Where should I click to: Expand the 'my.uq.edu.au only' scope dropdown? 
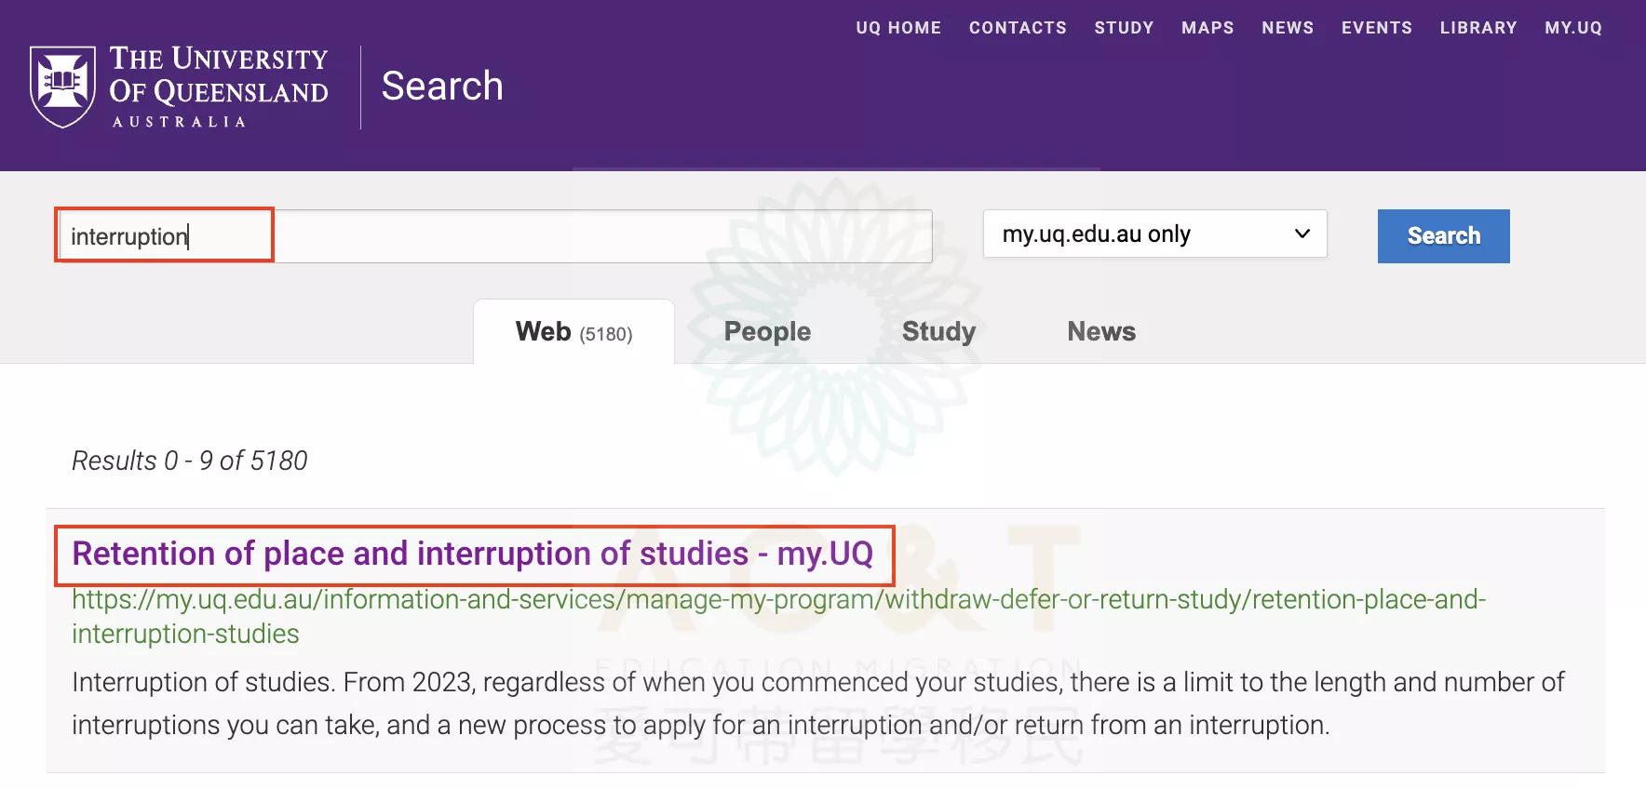[1154, 234]
